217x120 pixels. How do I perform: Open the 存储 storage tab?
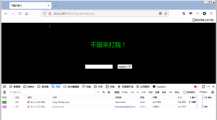[x=110, y=86]
